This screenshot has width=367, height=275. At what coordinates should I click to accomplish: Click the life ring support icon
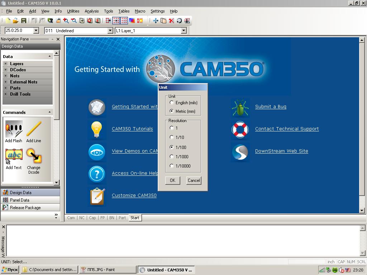tap(240, 129)
